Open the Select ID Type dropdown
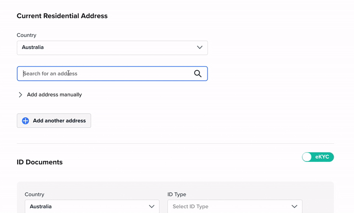The height and width of the screenshot is (213, 354). click(x=235, y=206)
